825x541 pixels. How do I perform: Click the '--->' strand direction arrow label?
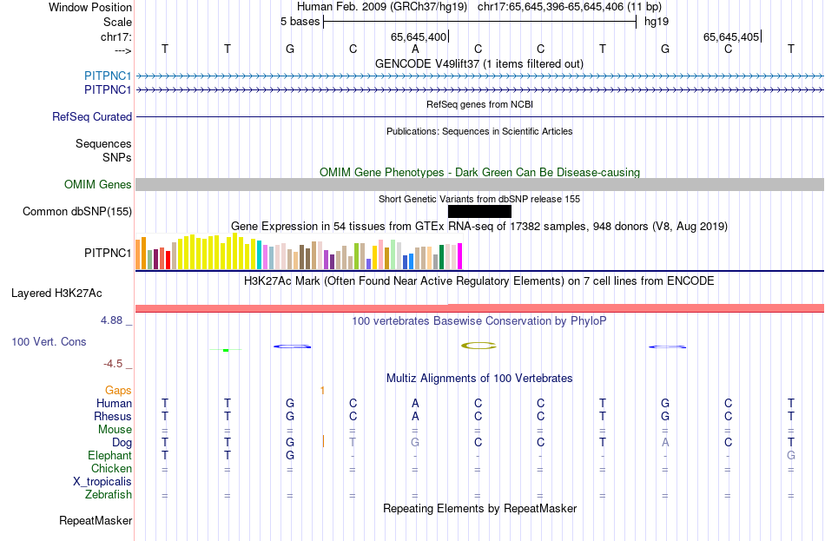pos(123,50)
